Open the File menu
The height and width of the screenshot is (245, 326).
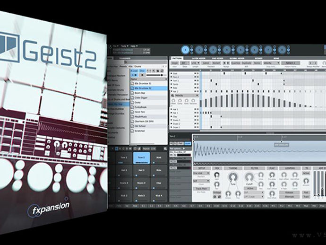click(x=116, y=46)
